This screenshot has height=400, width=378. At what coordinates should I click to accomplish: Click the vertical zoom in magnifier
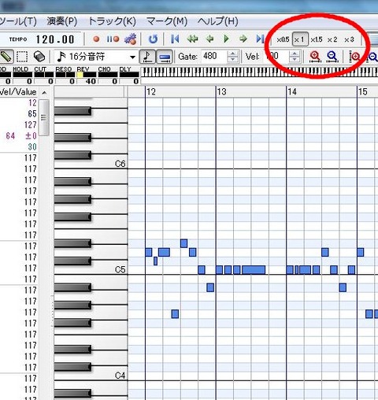tap(354, 57)
